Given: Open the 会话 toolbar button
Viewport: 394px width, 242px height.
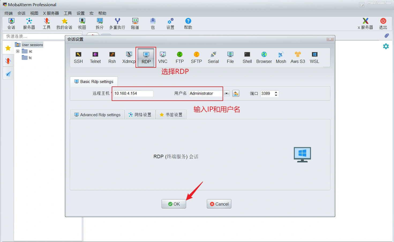Looking at the screenshot, I should point(11,24).
